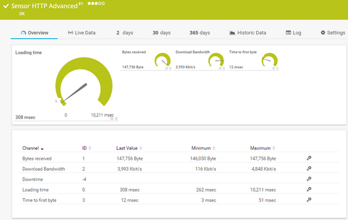Open the Settings tab

[x=333, y=33]
